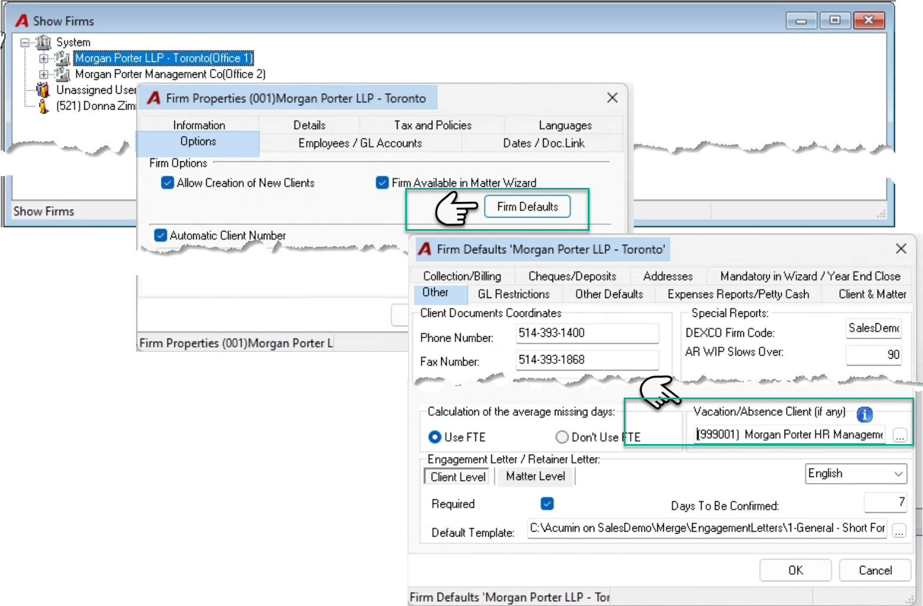Click the Show Firms window app logo
Viewport: 923px width, 606px height.
(x=22, y=21)
